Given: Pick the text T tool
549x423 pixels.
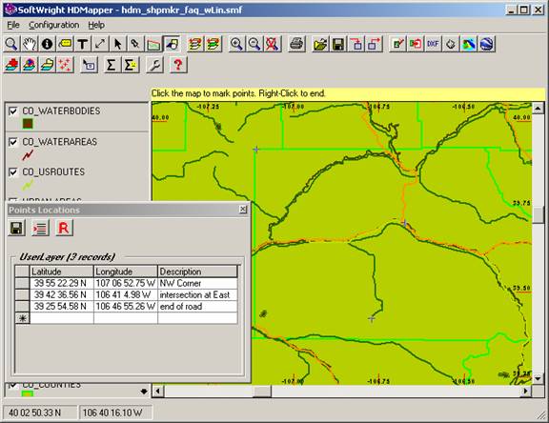Looking at the screenshot, I should point(82,44).
